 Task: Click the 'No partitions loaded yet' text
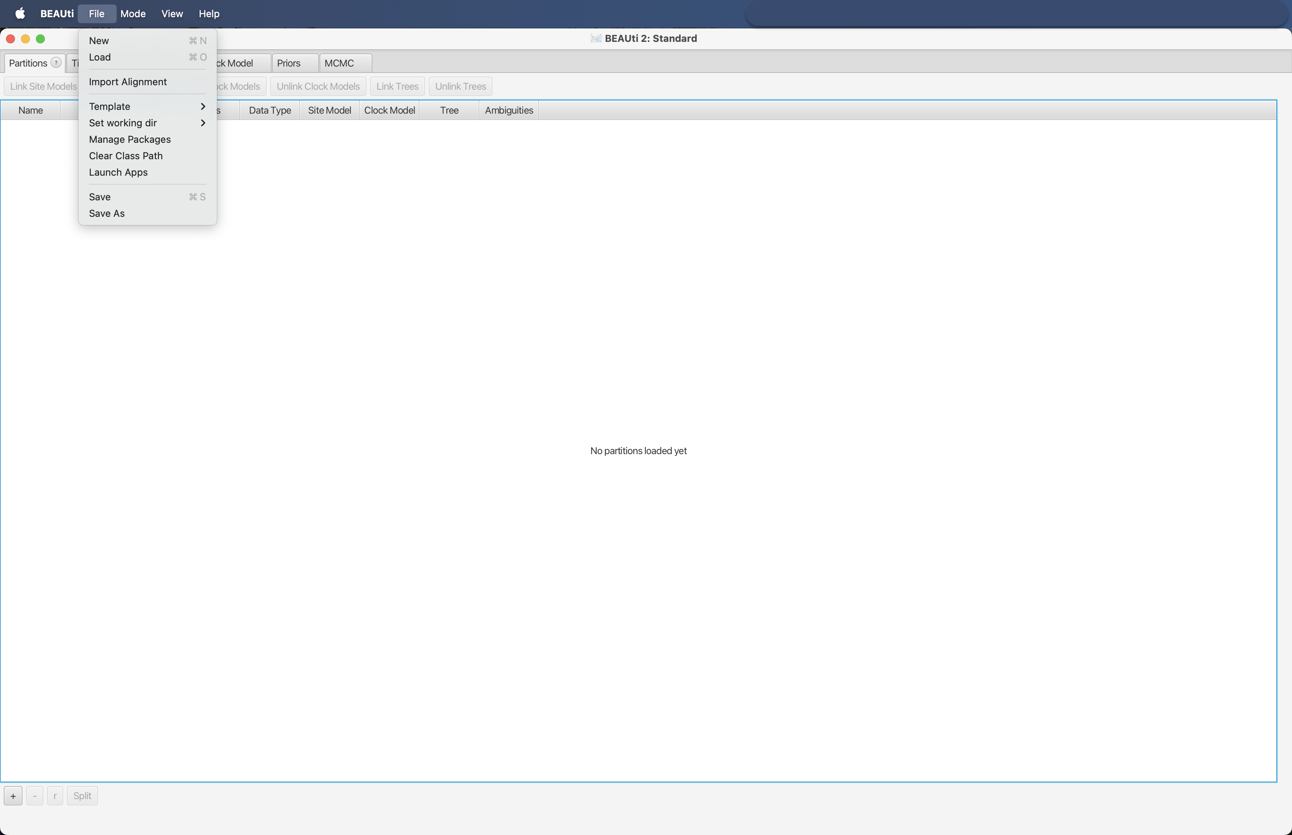click(x=638, y=450)
